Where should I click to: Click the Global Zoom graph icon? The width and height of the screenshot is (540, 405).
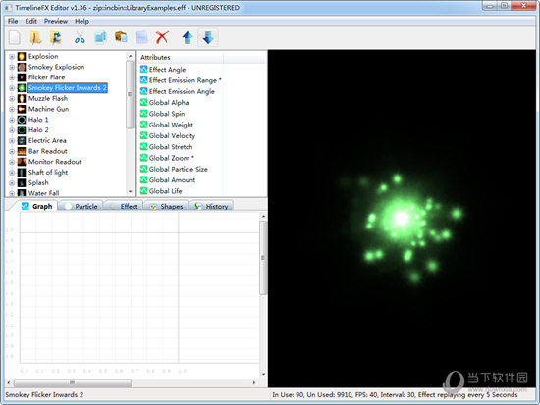coord(144,158)
